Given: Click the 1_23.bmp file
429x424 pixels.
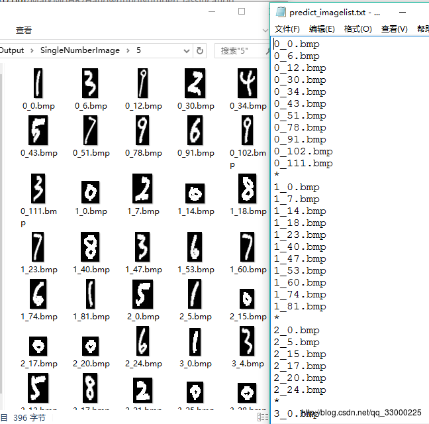Looking at the screenshot, I should pyautogui.click(x=38, y=247).
